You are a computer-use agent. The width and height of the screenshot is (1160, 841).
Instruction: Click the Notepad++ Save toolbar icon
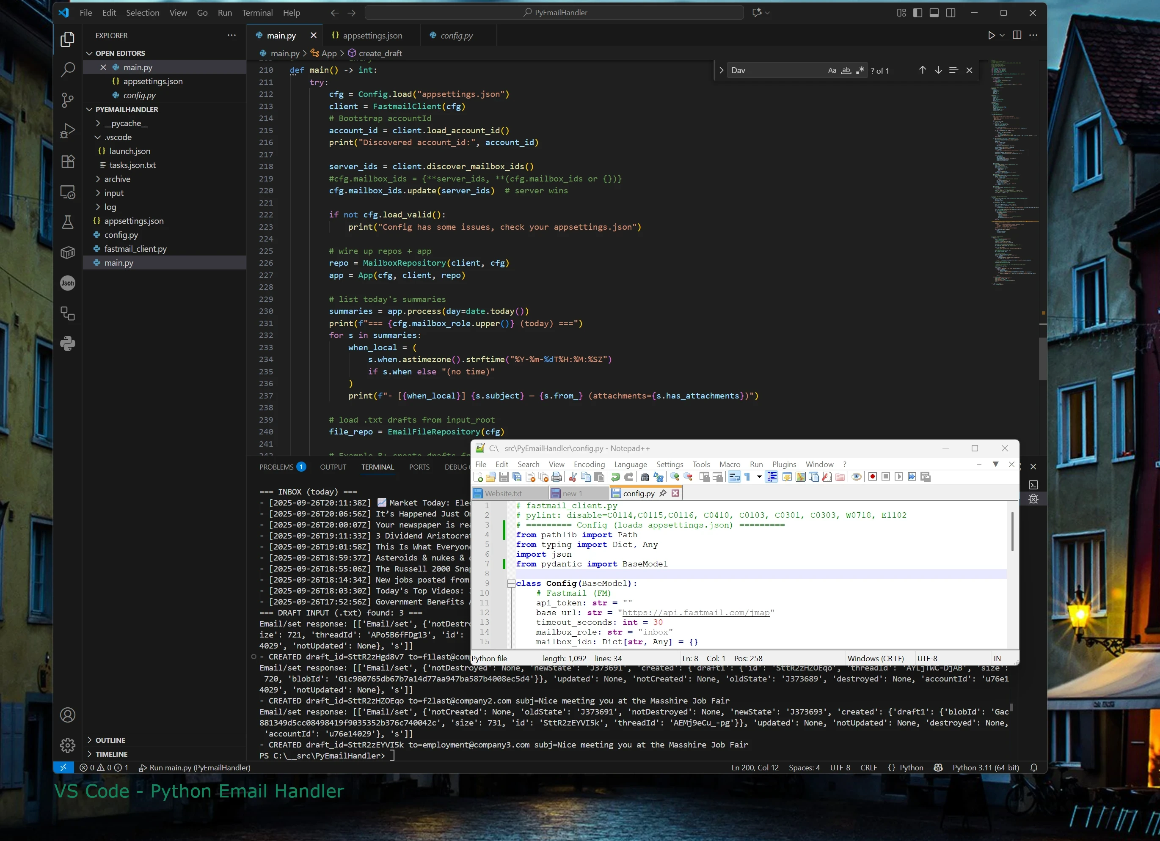[x=504, y=477]
